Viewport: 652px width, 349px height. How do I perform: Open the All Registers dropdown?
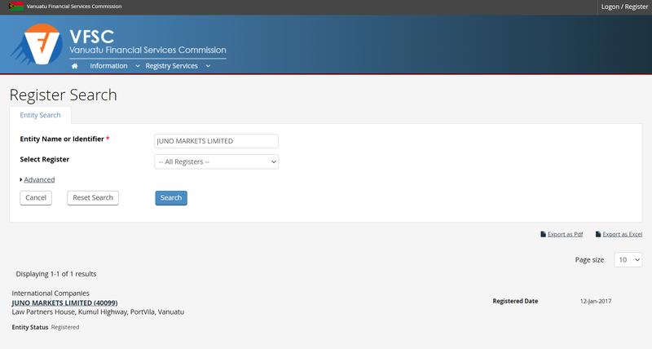tap(216, 161)
